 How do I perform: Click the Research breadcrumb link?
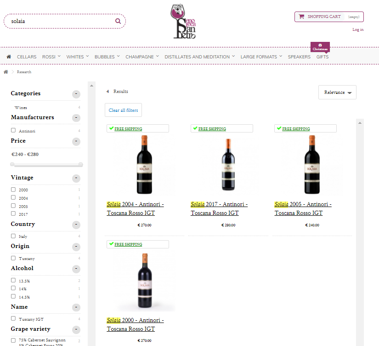point(24,72)
